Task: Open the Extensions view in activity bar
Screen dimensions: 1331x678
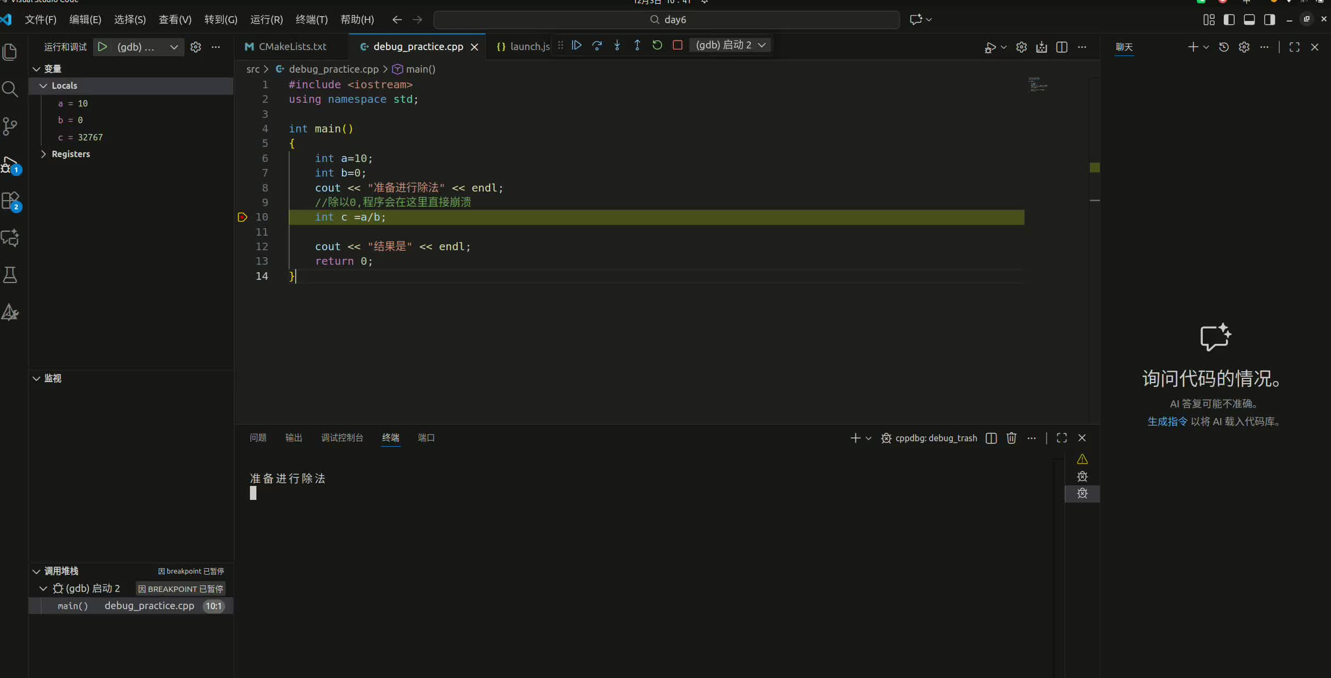Action: (10, 201)
